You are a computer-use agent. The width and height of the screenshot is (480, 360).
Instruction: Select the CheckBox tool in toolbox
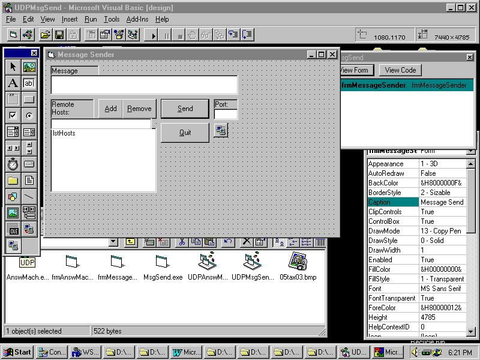point(13,115)
